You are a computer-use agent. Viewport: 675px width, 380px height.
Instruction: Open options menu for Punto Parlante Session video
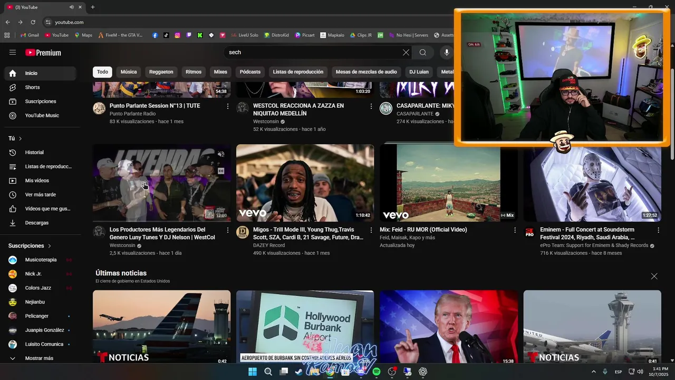pos(228,106)
